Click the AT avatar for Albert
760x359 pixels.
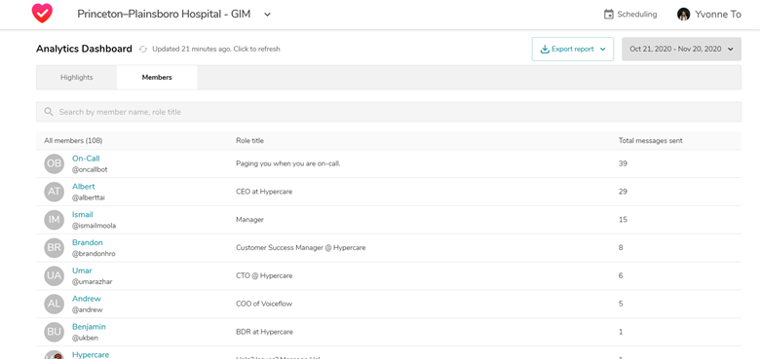[55, 192]
